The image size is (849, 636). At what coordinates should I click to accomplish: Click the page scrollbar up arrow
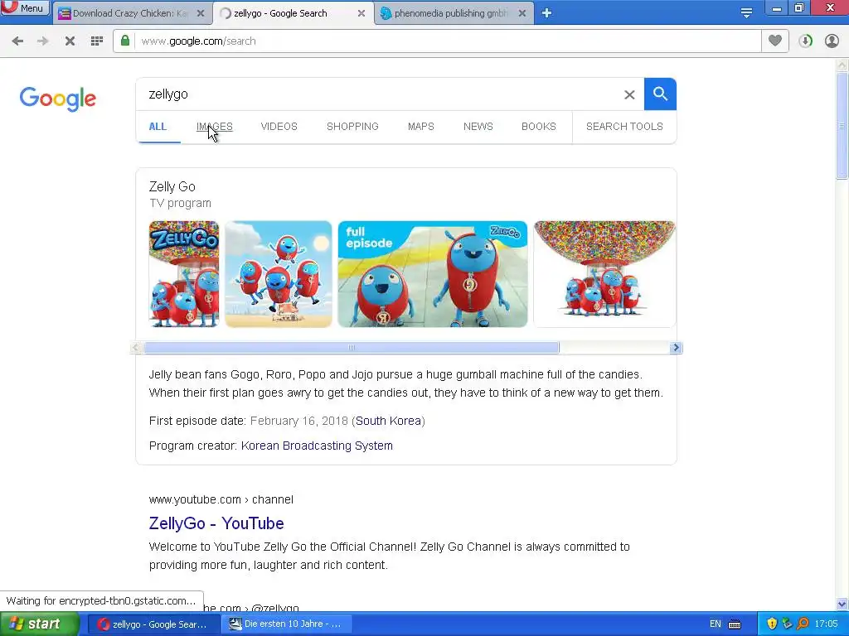842,65
